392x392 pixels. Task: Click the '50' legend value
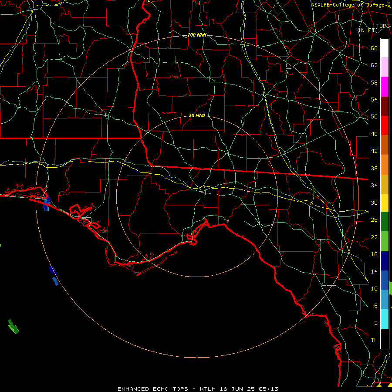point(374,117)
